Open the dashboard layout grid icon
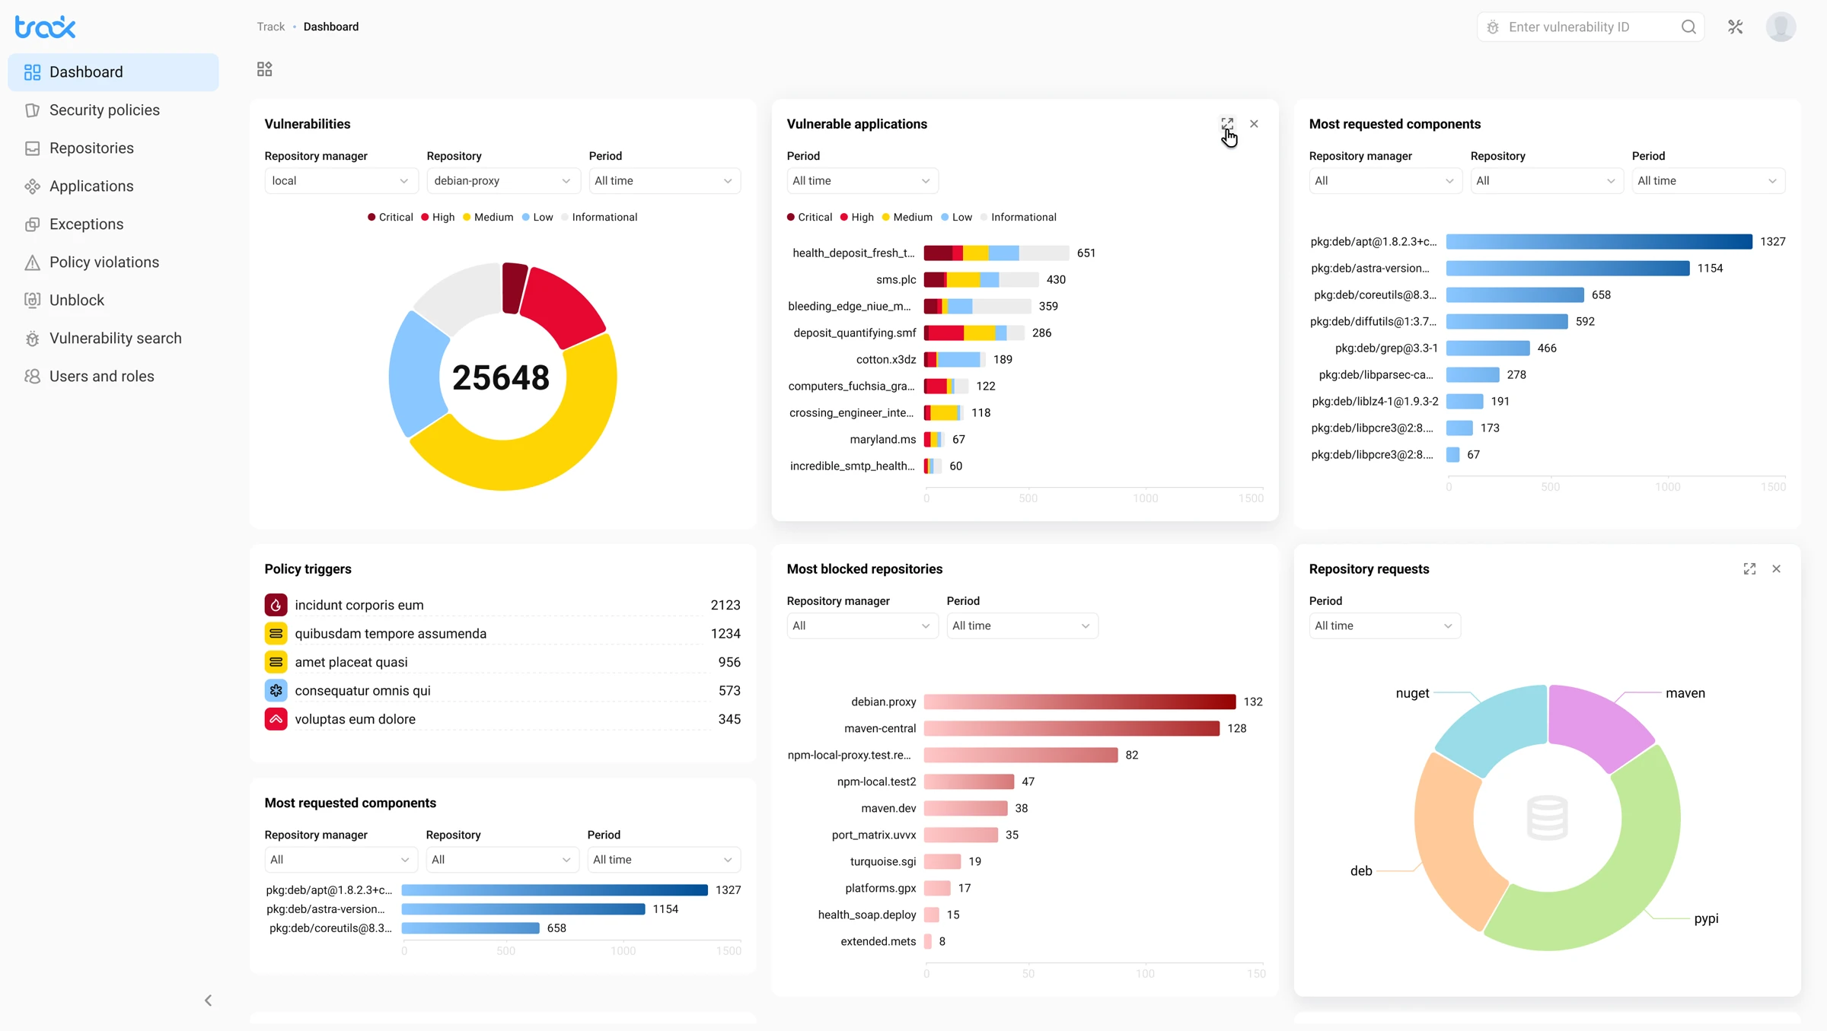The image size is (1827, 1031). tap(264, 69)
